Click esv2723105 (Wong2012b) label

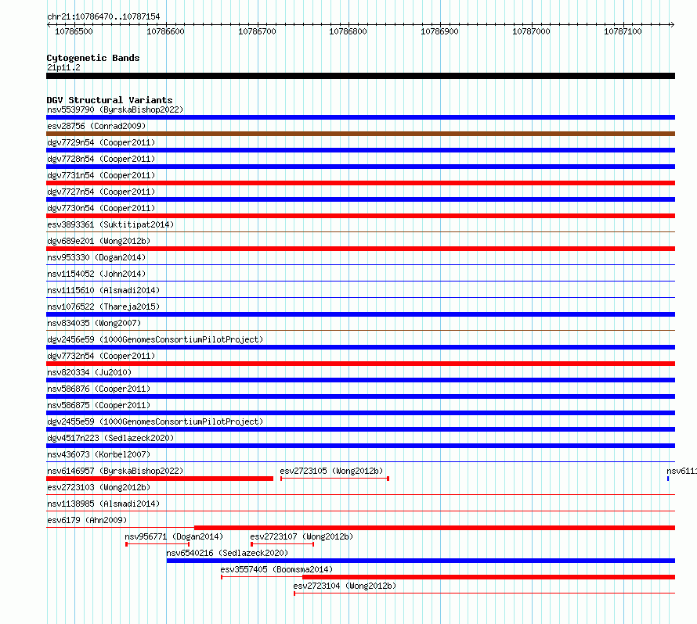(331, 471)
